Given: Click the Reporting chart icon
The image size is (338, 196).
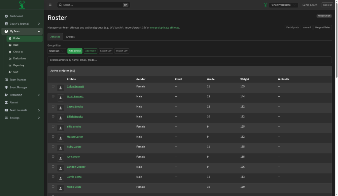Looking at the screenshot, I should tap(10, 65).
